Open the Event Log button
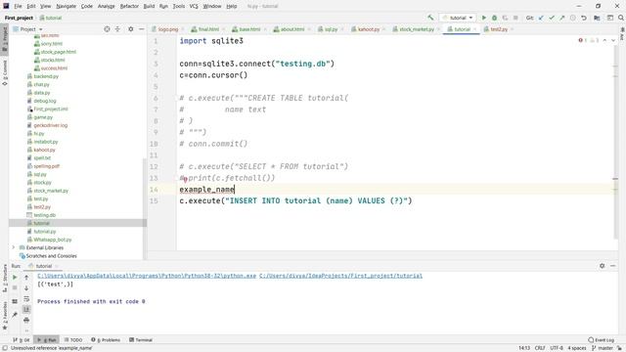This screenshot has width=626, height=352. tap(602, 339)
